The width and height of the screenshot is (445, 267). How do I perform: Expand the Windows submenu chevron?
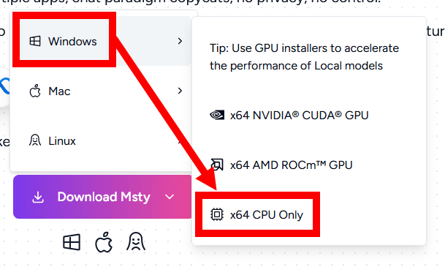tap(180, 41)
